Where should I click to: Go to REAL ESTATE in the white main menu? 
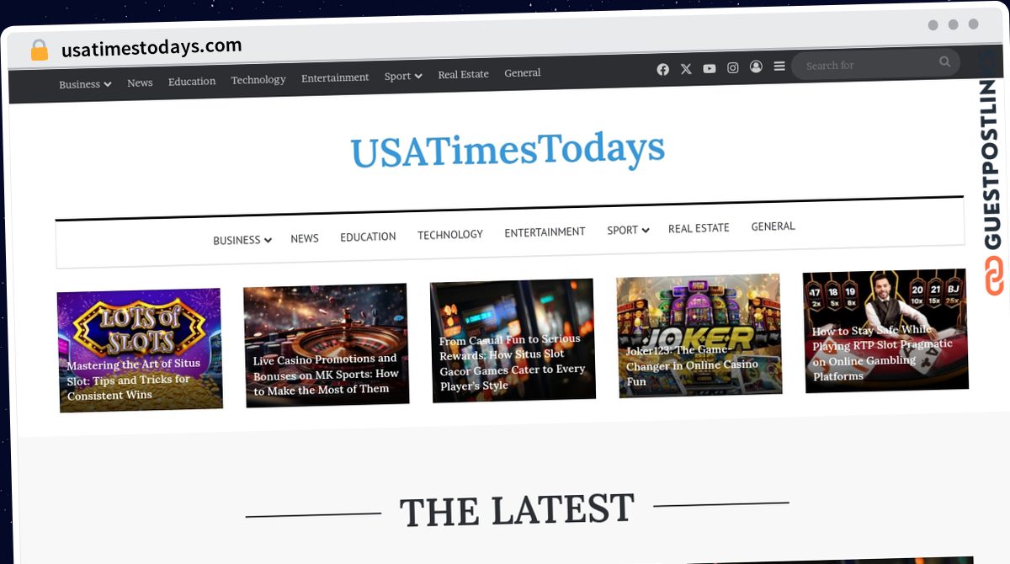coord(699,228)
